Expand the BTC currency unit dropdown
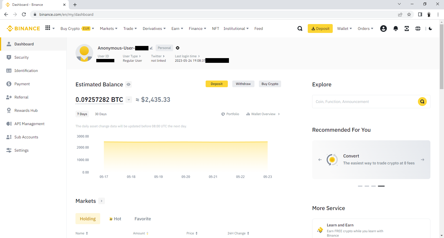Image resolution: width=444 pixels, height=238 pixels. point(129,100)
